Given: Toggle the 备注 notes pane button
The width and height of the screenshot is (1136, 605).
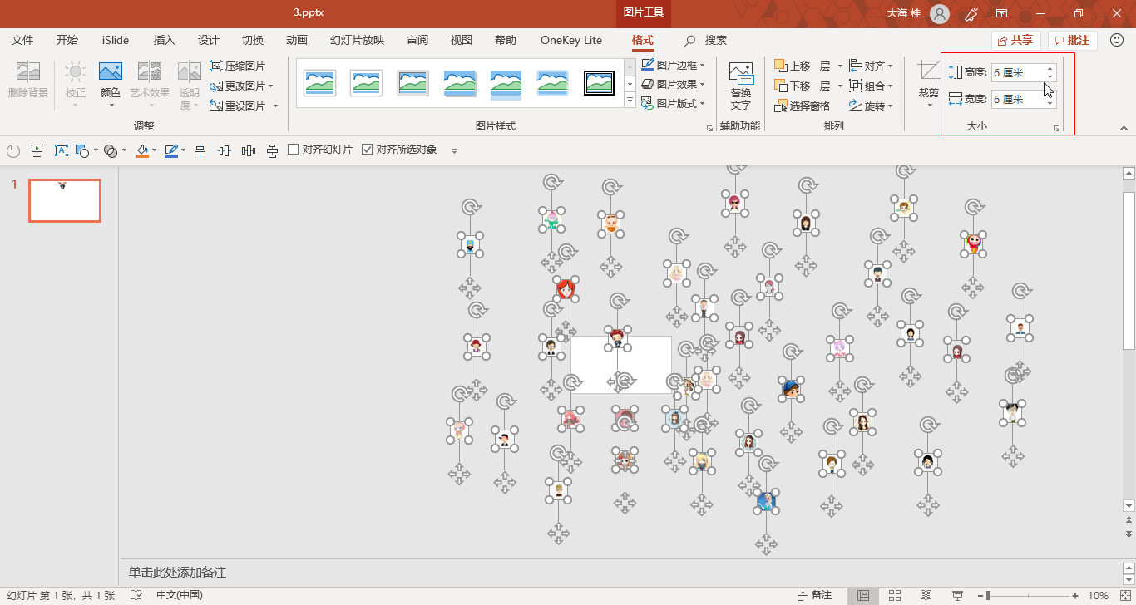Looking at the screenshot, I should pos(814,595).
